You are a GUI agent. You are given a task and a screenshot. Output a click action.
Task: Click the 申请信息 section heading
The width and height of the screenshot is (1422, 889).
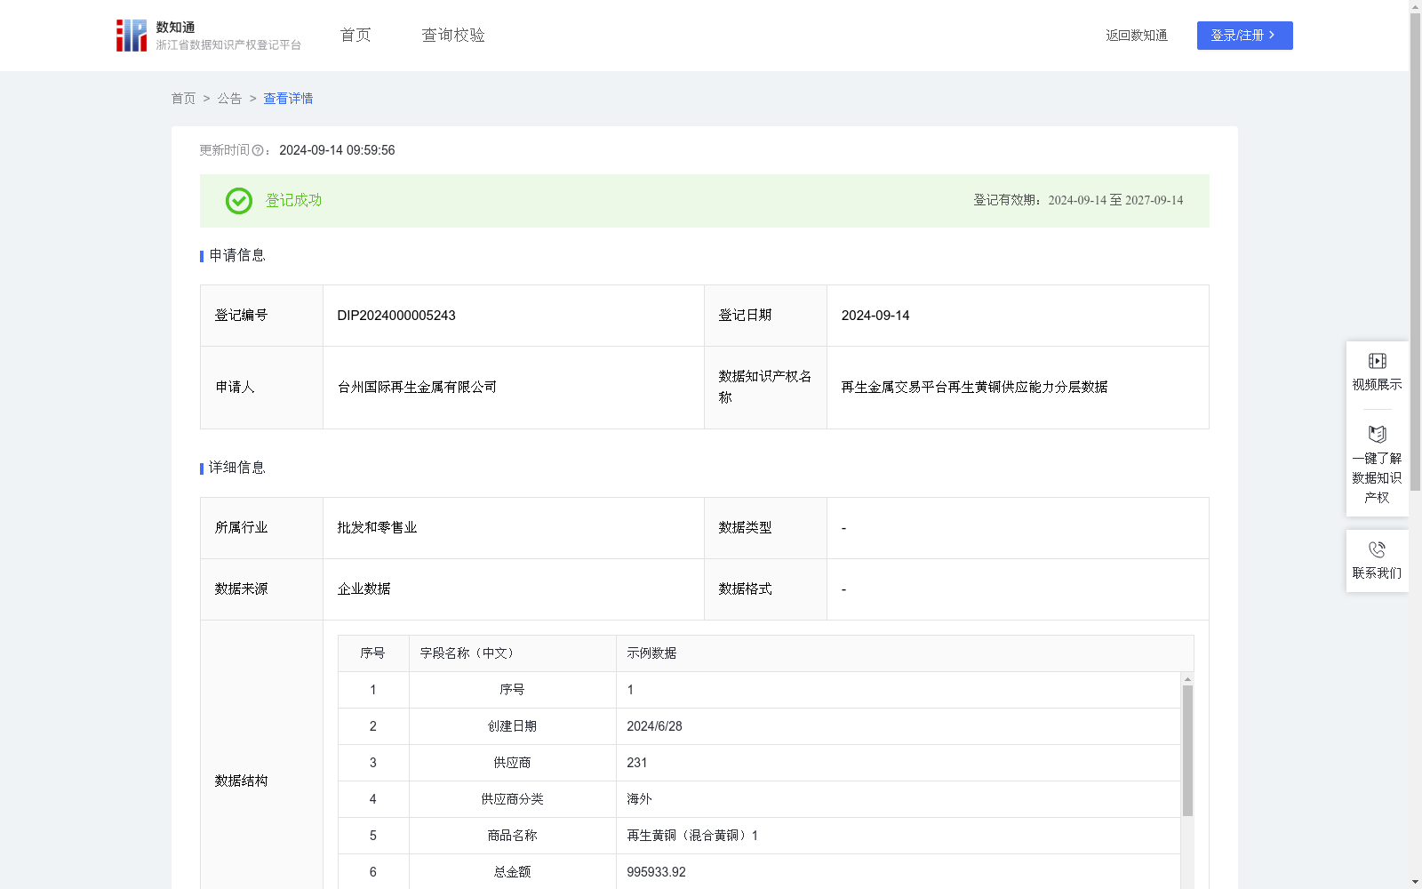coord(237,256)
